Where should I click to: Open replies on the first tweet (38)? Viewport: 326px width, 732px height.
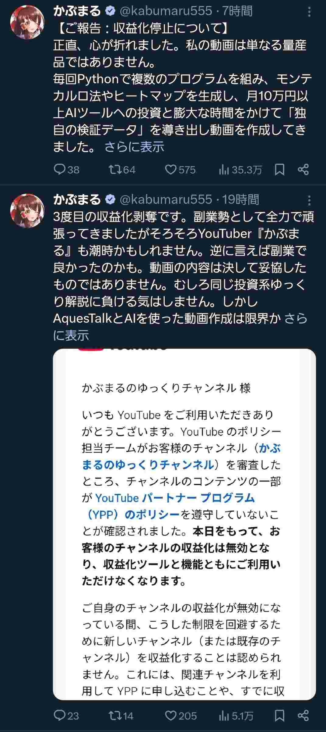(x=66, y=170)
